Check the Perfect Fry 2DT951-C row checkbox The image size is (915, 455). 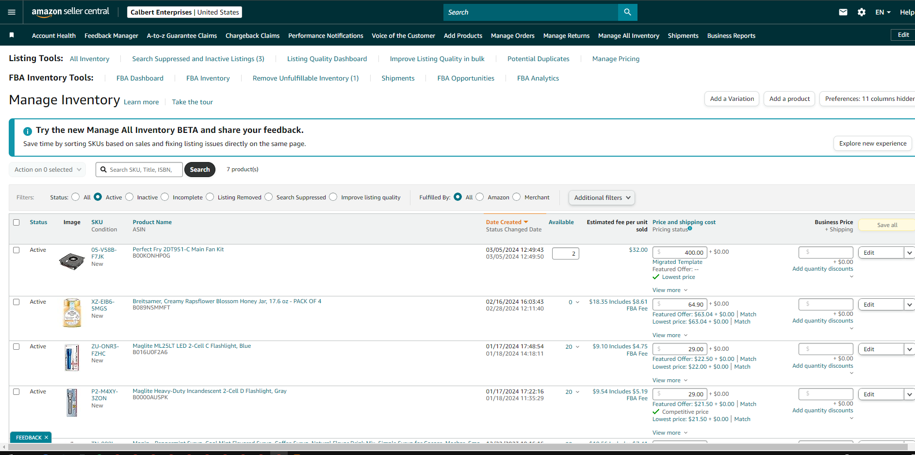click(x=16, y=250)
